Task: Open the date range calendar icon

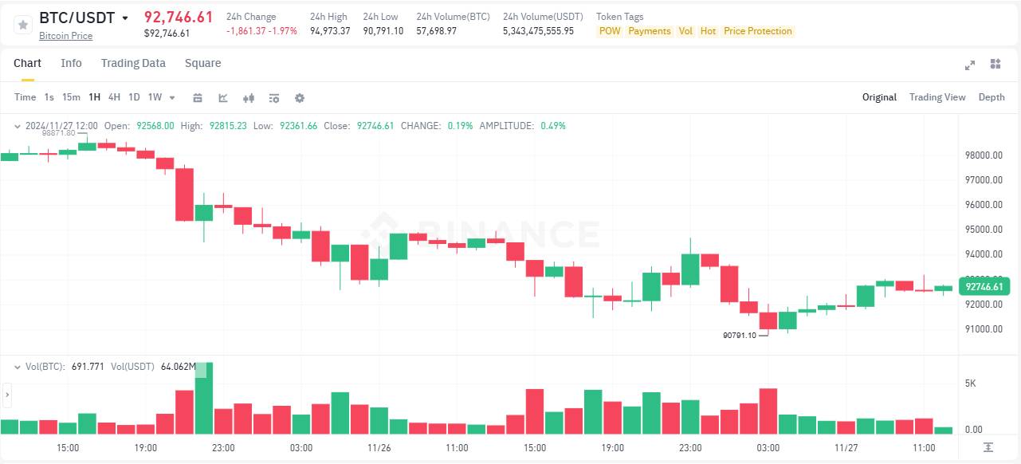Action: [198, 97]
